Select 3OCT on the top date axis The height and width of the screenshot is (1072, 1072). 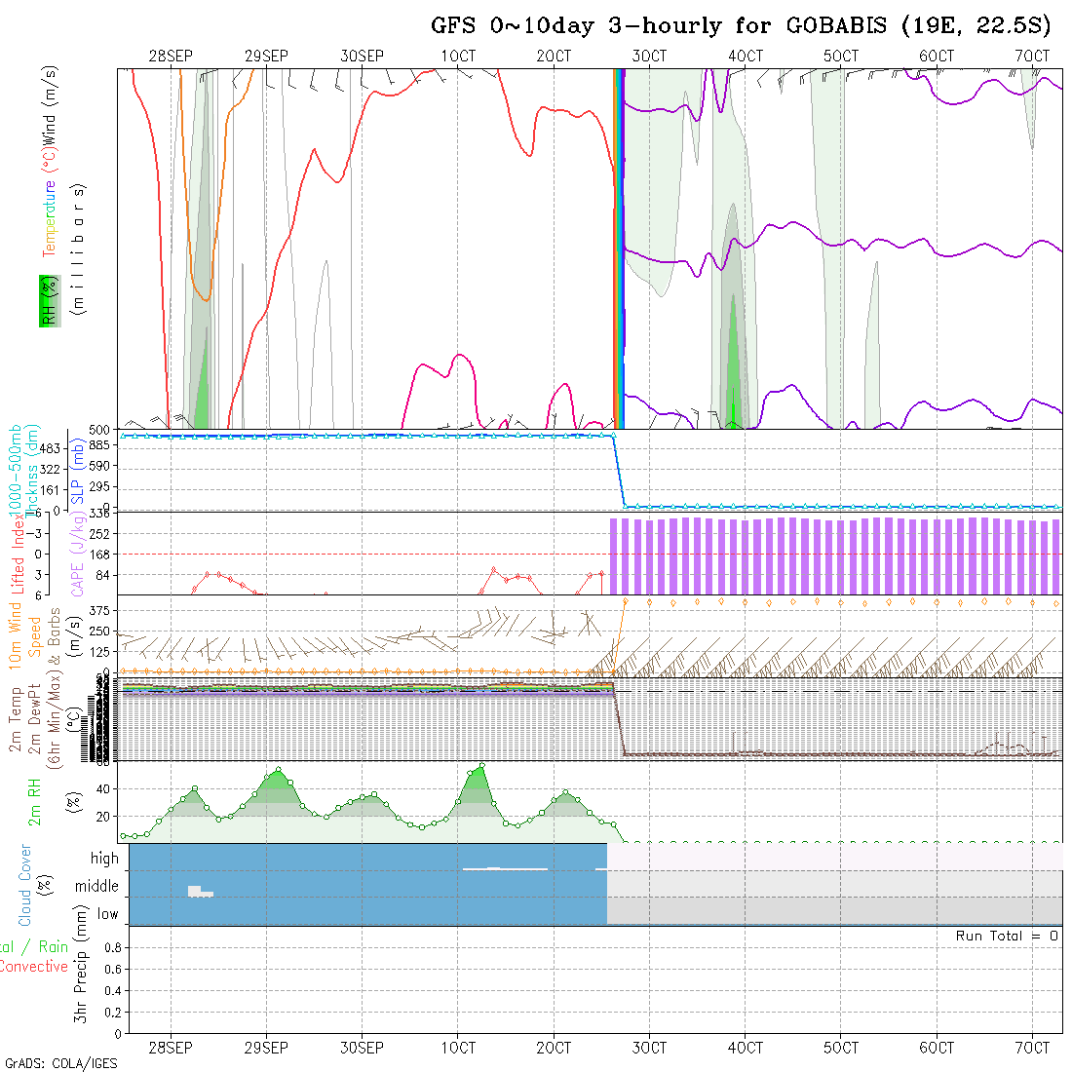pyautogui.click(x=648, y=57)
